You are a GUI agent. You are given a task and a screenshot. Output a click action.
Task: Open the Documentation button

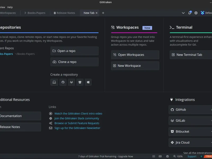(20, 116)
